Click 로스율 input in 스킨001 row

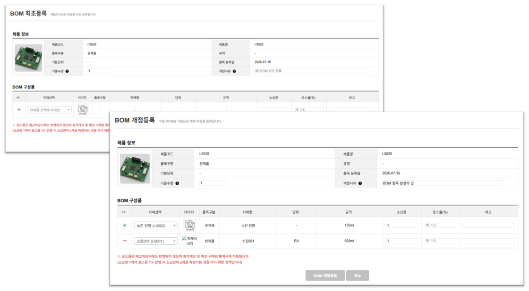click(441, 241)
